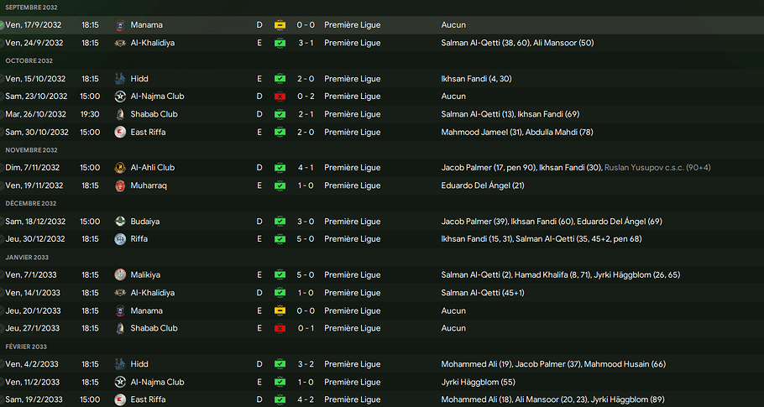Open the 4 - 1 score against Al-Ahli Club

click(x=306, y=168)
